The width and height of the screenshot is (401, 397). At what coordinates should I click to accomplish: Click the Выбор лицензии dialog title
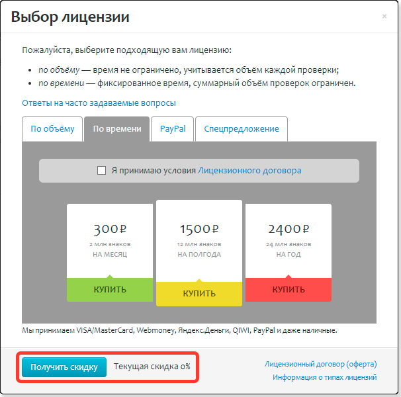70,17
